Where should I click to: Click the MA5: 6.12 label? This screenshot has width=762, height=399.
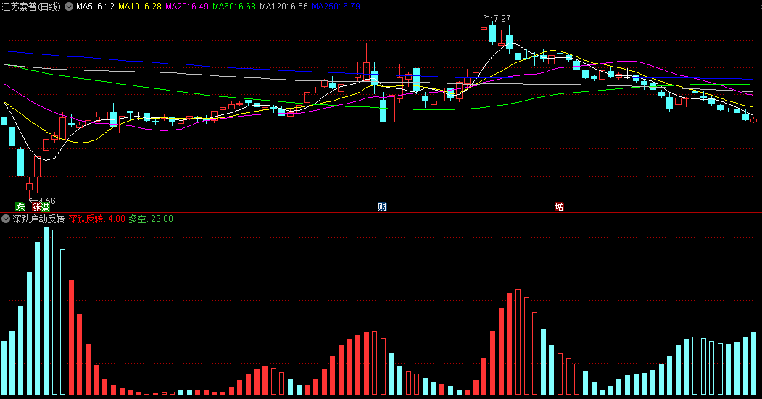[x=95, y=7]
